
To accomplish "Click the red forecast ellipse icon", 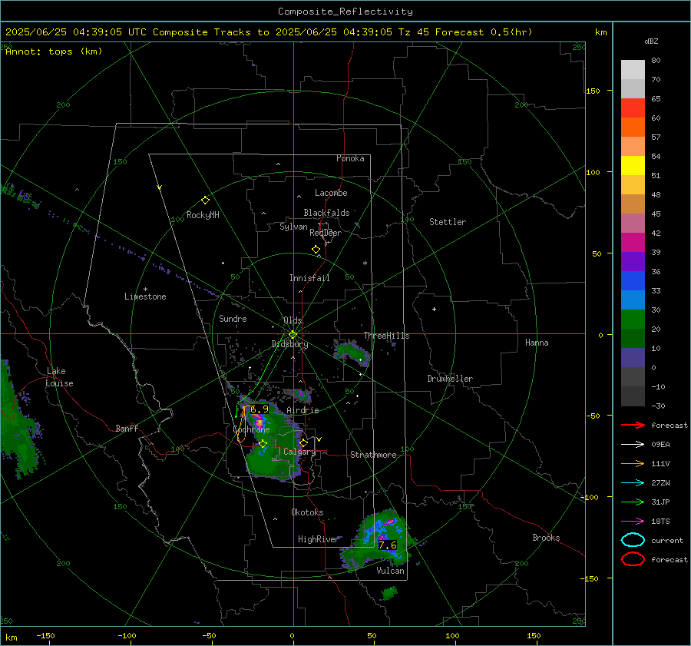I will click(x=633, y=559).
